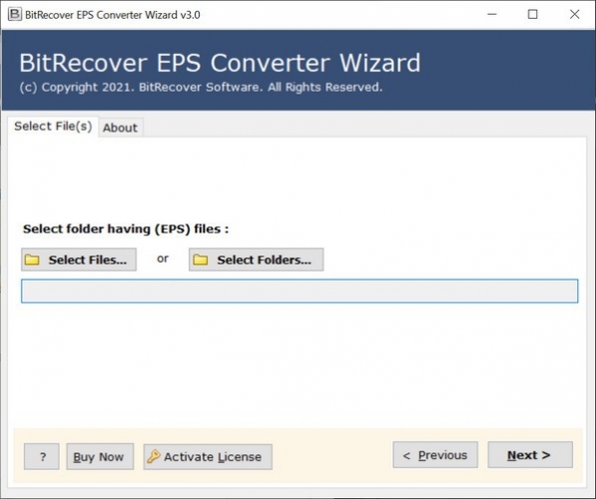The image size is (596, 499).
Task: Proceed with the Next button
Action: point(530,454)
